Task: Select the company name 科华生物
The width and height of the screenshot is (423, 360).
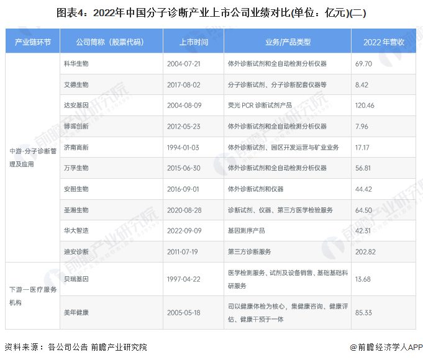Action: click(76, 64)
